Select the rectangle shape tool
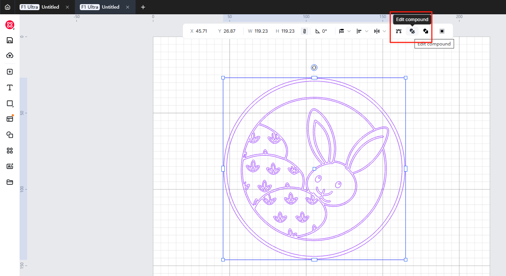Image resolution: width=506 pixels, height=276 pixels. tap(10, 103)
